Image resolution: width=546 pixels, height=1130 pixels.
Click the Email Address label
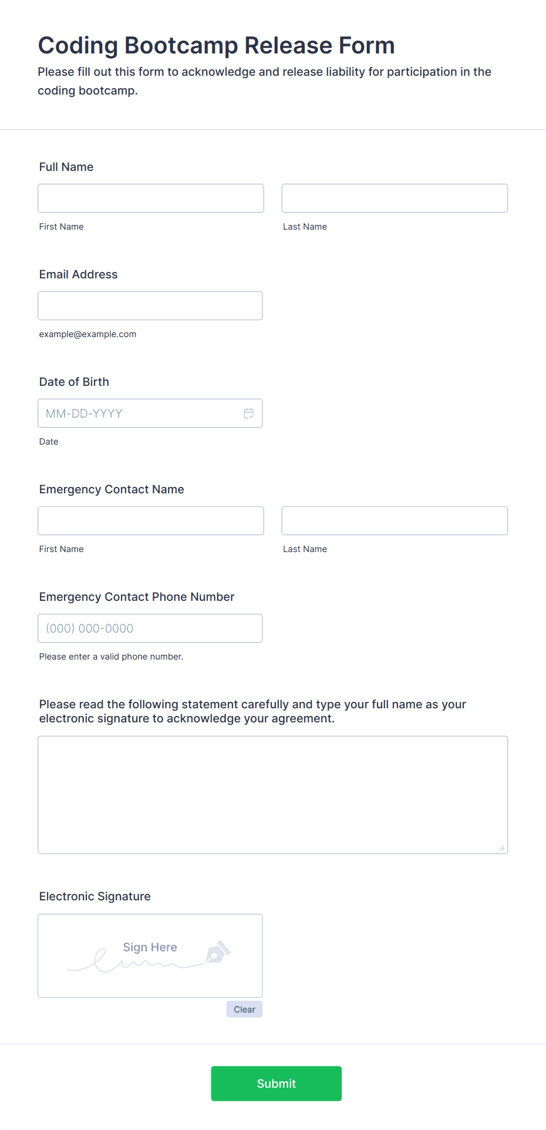pyautogui.click(x=79, y=274)
